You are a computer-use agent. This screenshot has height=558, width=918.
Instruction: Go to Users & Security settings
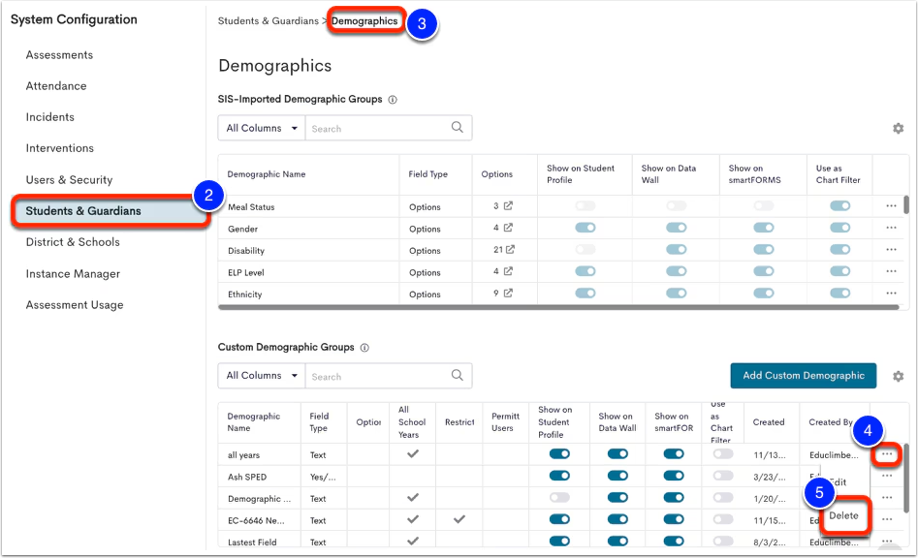[x=69, y=179]
